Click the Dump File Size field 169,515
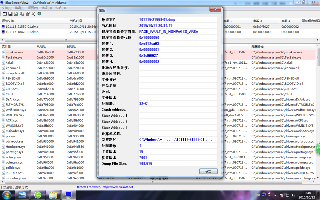320x200 pixels. pos(178,163)
